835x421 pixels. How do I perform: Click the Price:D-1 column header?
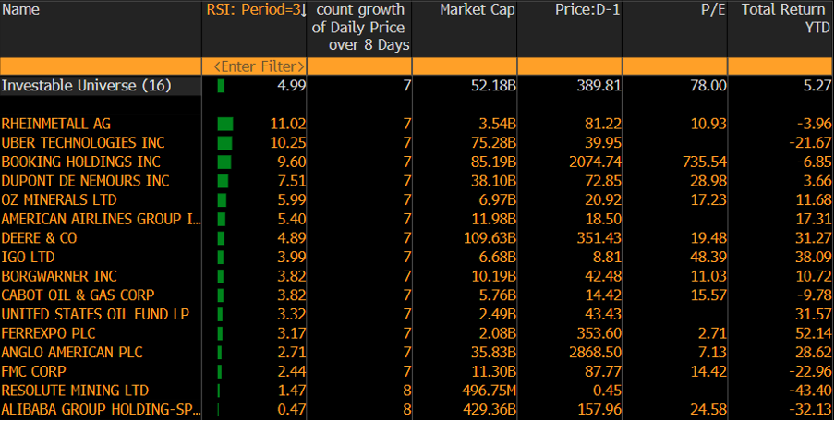(587, 9)
